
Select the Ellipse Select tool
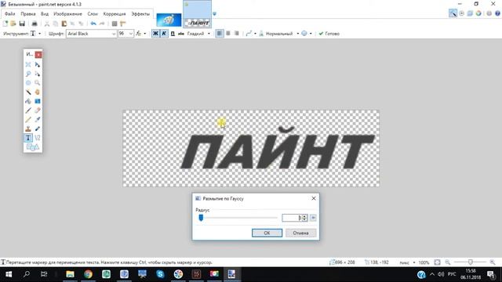[28, 83]
